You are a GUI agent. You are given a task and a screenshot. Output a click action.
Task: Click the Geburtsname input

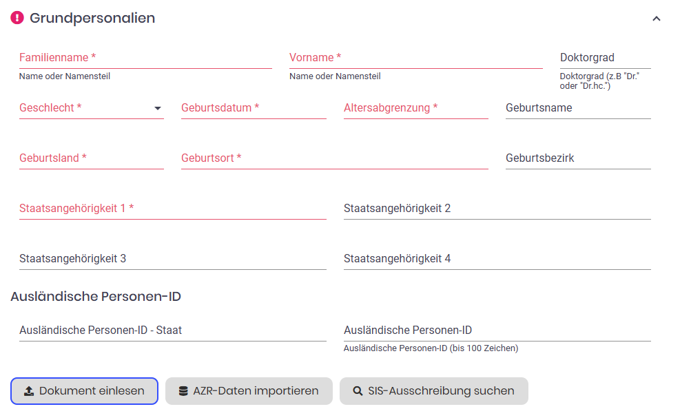578,108
